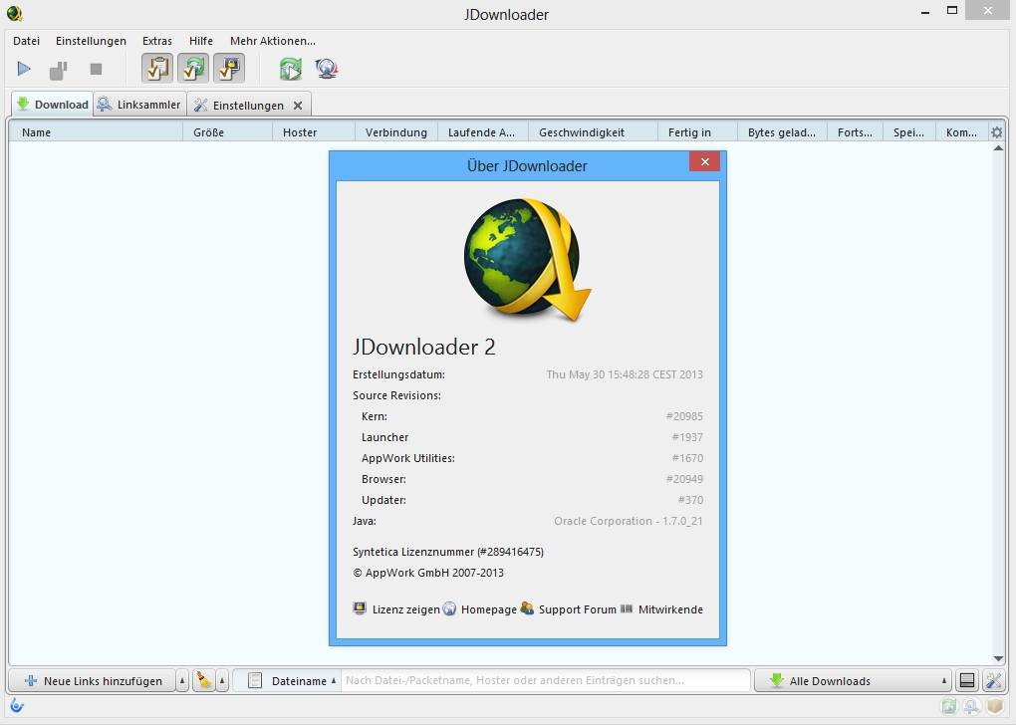Open the Mehr Aktionen... menu
Viewport: 1016px width, 725px height.
[272, 41]
